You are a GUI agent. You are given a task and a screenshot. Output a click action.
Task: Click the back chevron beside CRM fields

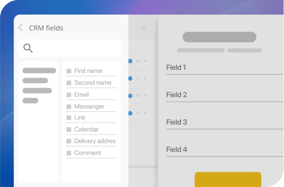click(x=21, y=28)
